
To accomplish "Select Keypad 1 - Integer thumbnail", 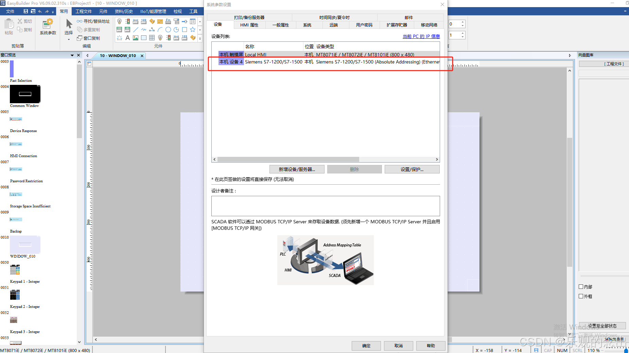I will 15,270.
